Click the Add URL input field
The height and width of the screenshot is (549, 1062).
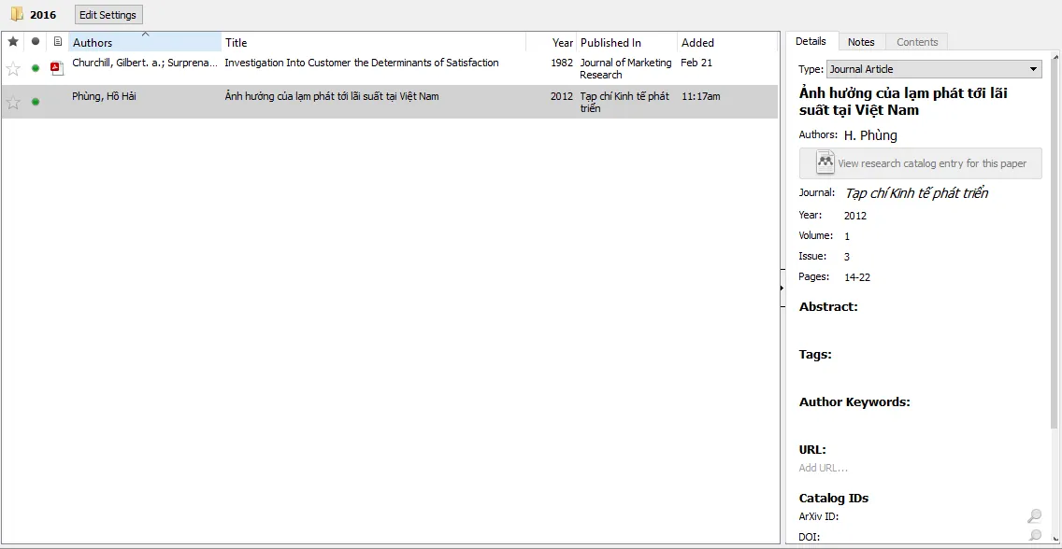pyautogui.click(x=824, y=468)
